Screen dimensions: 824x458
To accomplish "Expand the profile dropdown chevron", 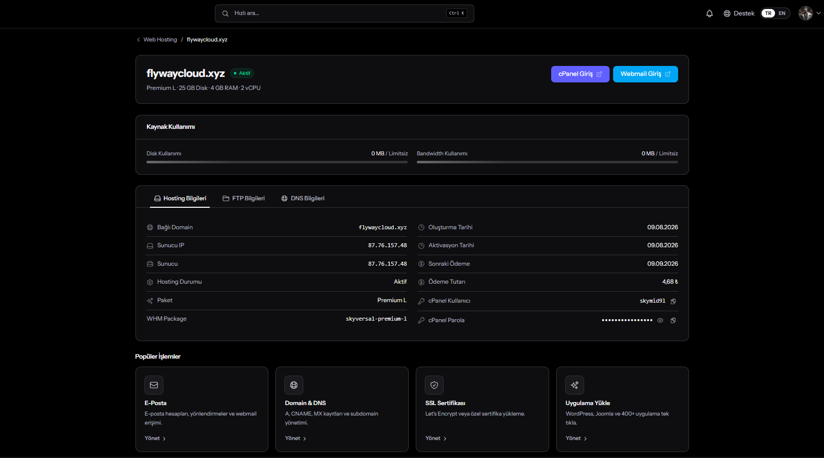I will click(x=819, y=13).
